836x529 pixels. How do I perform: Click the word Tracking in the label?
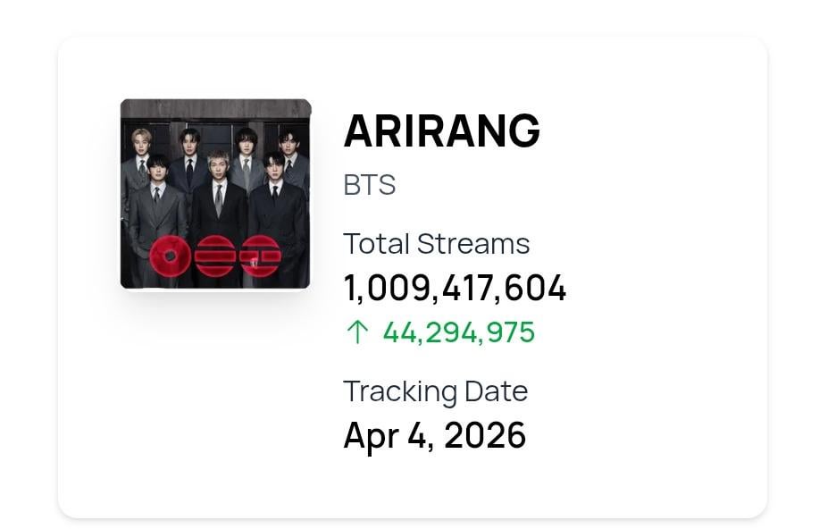point(400,391)
